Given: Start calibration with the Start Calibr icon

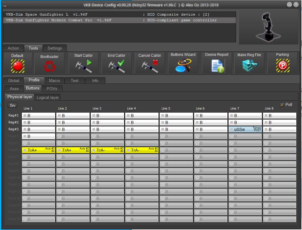Looking at the screenshot, I should click(x=83, y=66).
